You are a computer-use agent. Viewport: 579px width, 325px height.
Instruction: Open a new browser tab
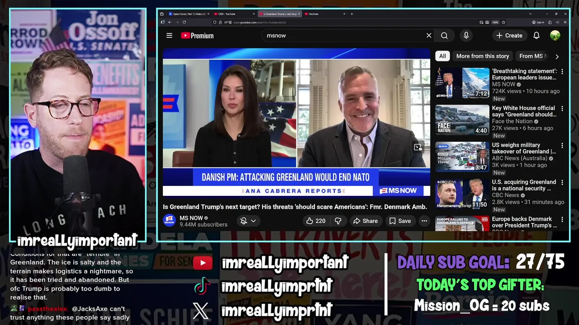[x=352, y=14]
